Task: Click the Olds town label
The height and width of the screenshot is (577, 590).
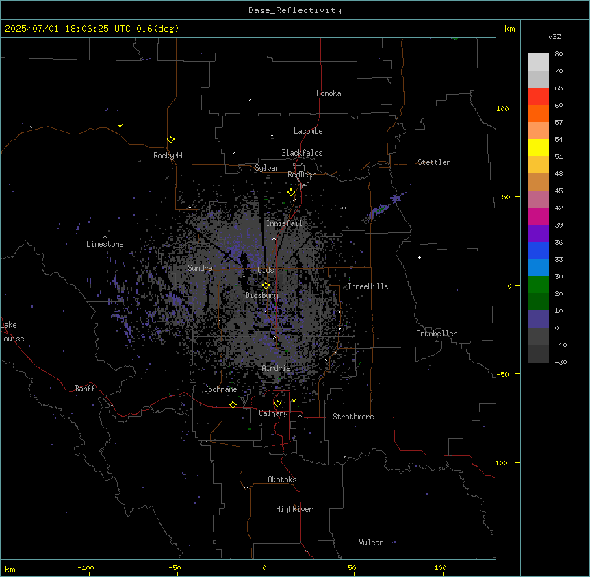Action: [x=266, y=270]
